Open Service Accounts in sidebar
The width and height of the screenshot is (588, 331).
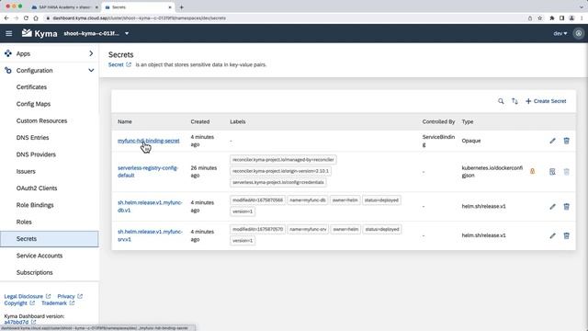pyautogui.click(x=40, y=256)
